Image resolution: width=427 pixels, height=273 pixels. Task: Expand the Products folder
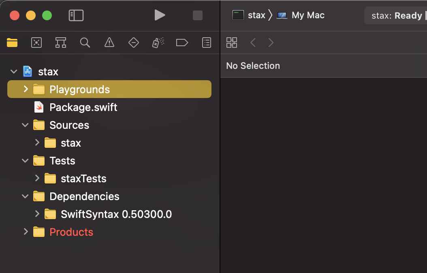coord(26,232)
